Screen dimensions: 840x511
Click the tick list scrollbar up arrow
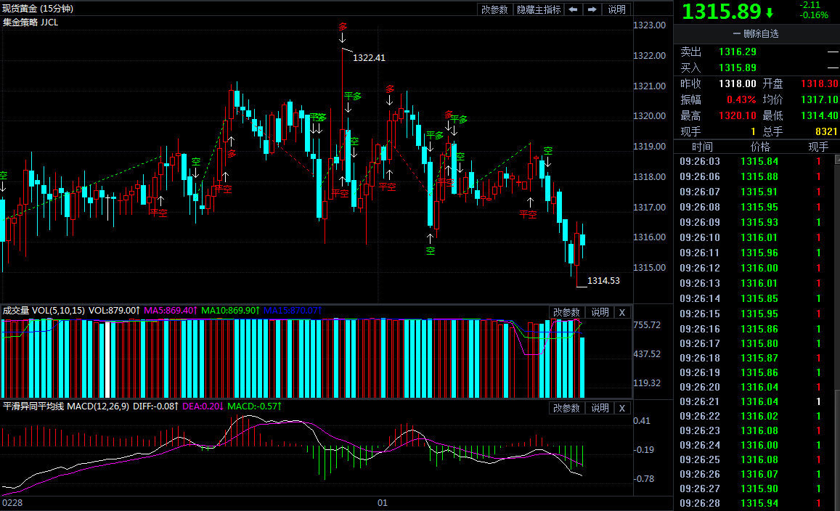coord(837,160)
